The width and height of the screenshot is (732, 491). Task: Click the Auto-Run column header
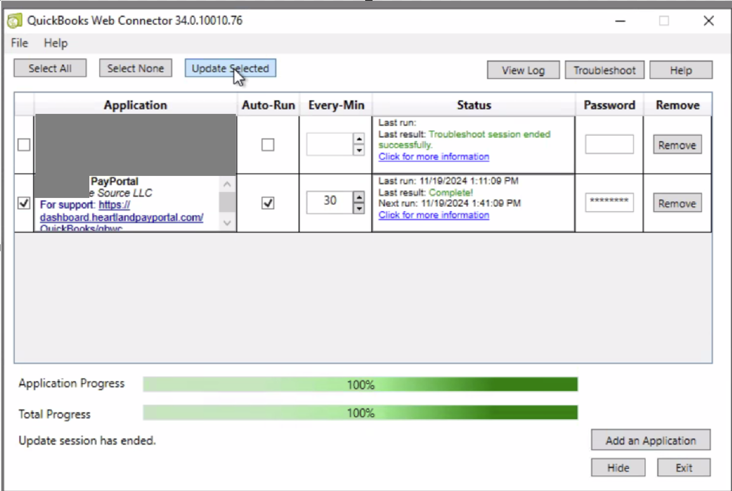point(268,105)
